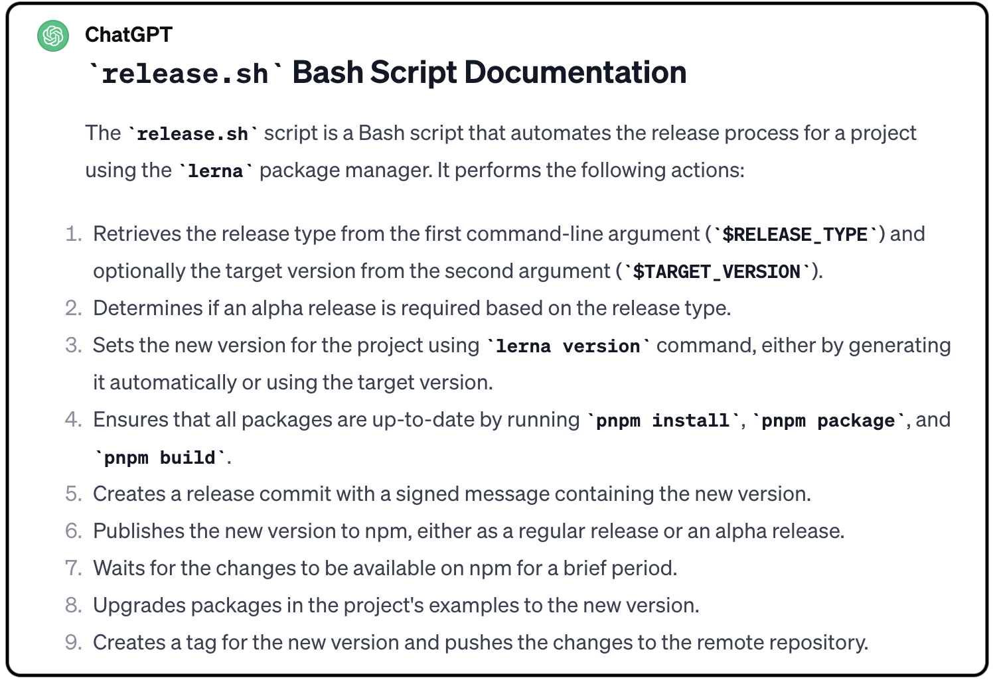Click the 'pnpm install' command snippet
993x686 pixels.
[663, 421]
